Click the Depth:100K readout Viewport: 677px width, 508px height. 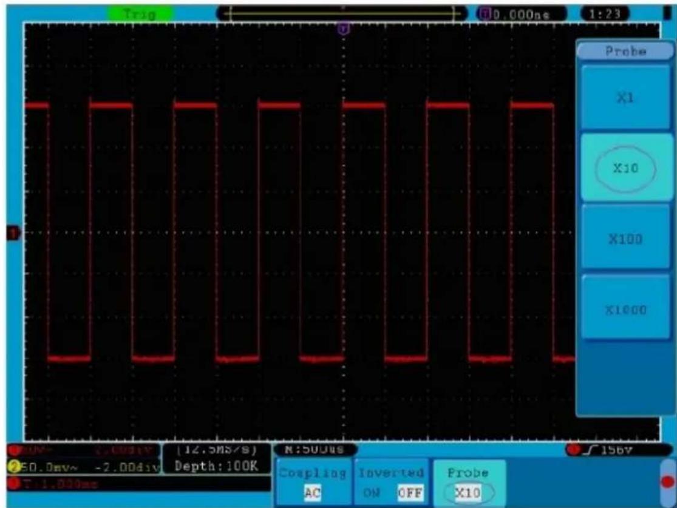(x=216, y=466)
